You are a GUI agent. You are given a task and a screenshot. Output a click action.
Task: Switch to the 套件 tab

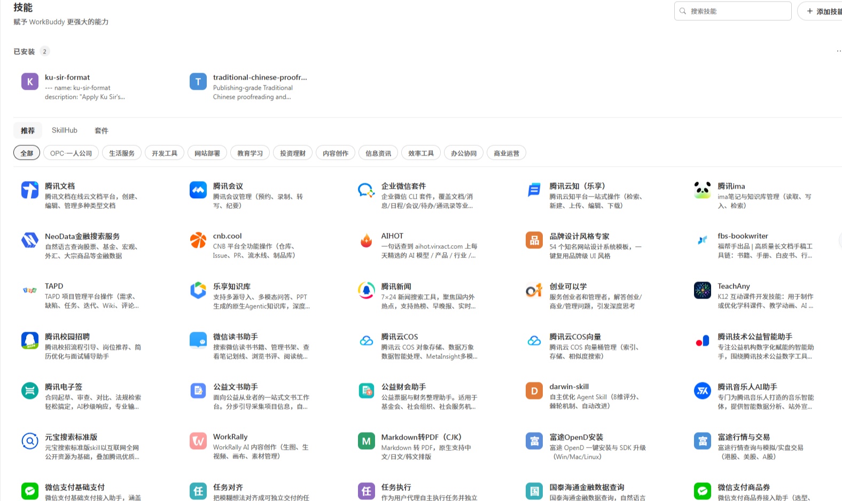(x=102, y=130)
